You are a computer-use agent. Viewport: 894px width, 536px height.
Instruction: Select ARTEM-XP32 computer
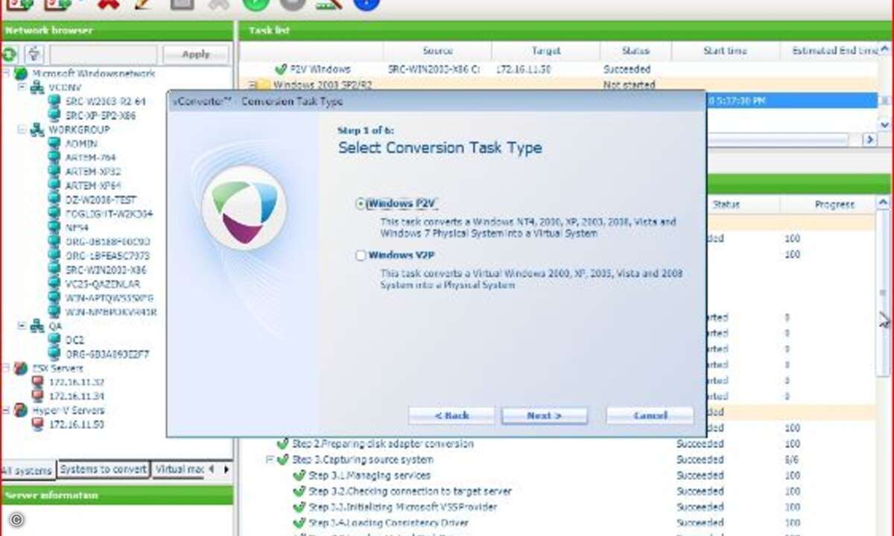(93, 172)
